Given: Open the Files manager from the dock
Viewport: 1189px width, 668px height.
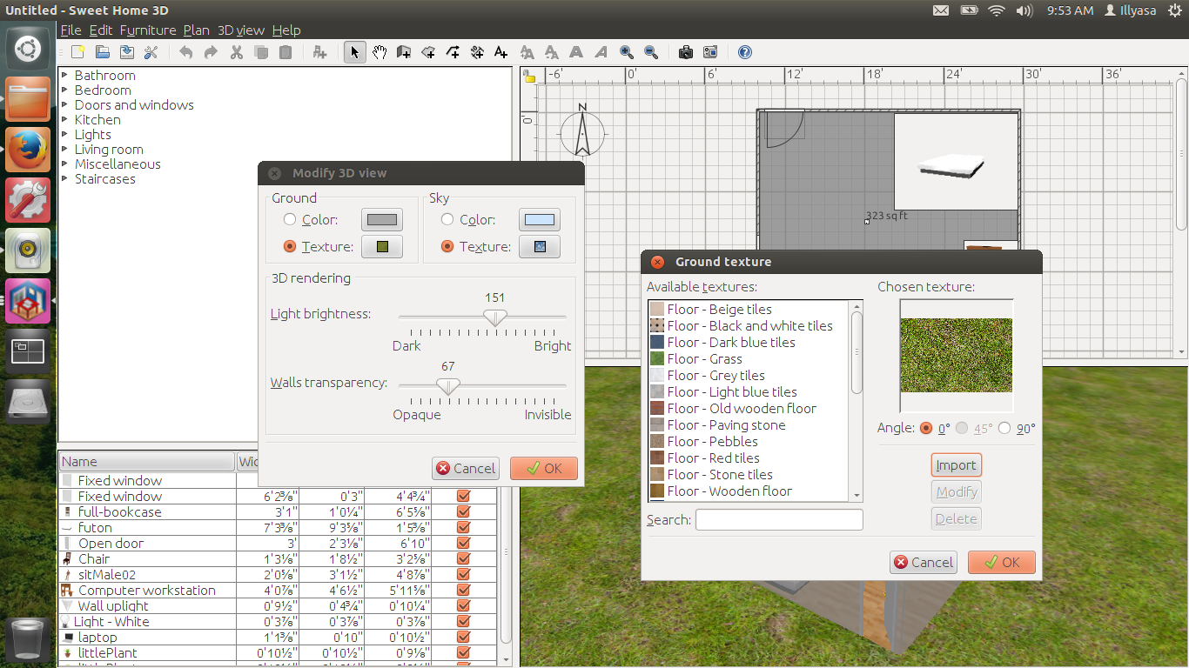Looking at the screenshot, I should point(28,99).
